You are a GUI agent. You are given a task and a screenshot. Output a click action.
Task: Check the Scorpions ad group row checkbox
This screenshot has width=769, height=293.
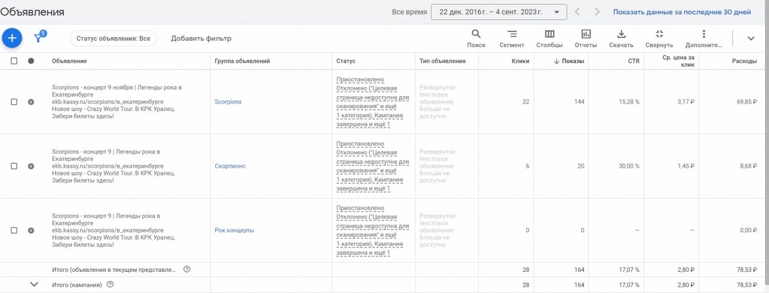tap(14, 102)
